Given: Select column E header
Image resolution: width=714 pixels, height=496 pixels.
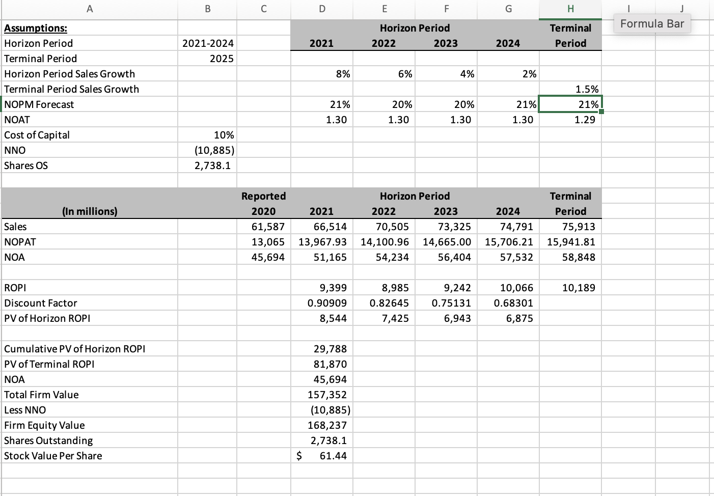Looking at the screenshot, I should click(384, 9).
